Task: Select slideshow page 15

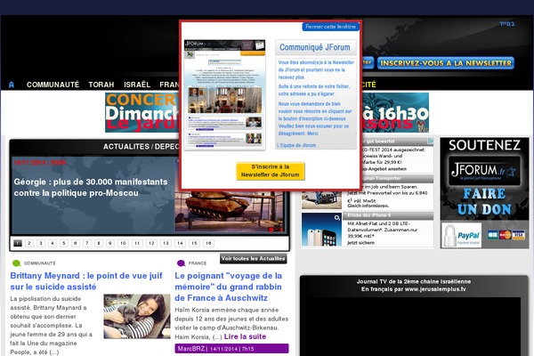Action: (x=194, y=243)
